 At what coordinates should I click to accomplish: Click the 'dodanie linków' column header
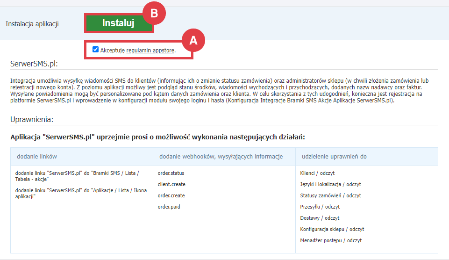coord(37,156)
